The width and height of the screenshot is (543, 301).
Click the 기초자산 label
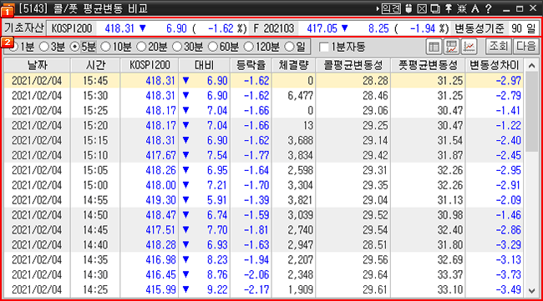(x=24, y=28)
